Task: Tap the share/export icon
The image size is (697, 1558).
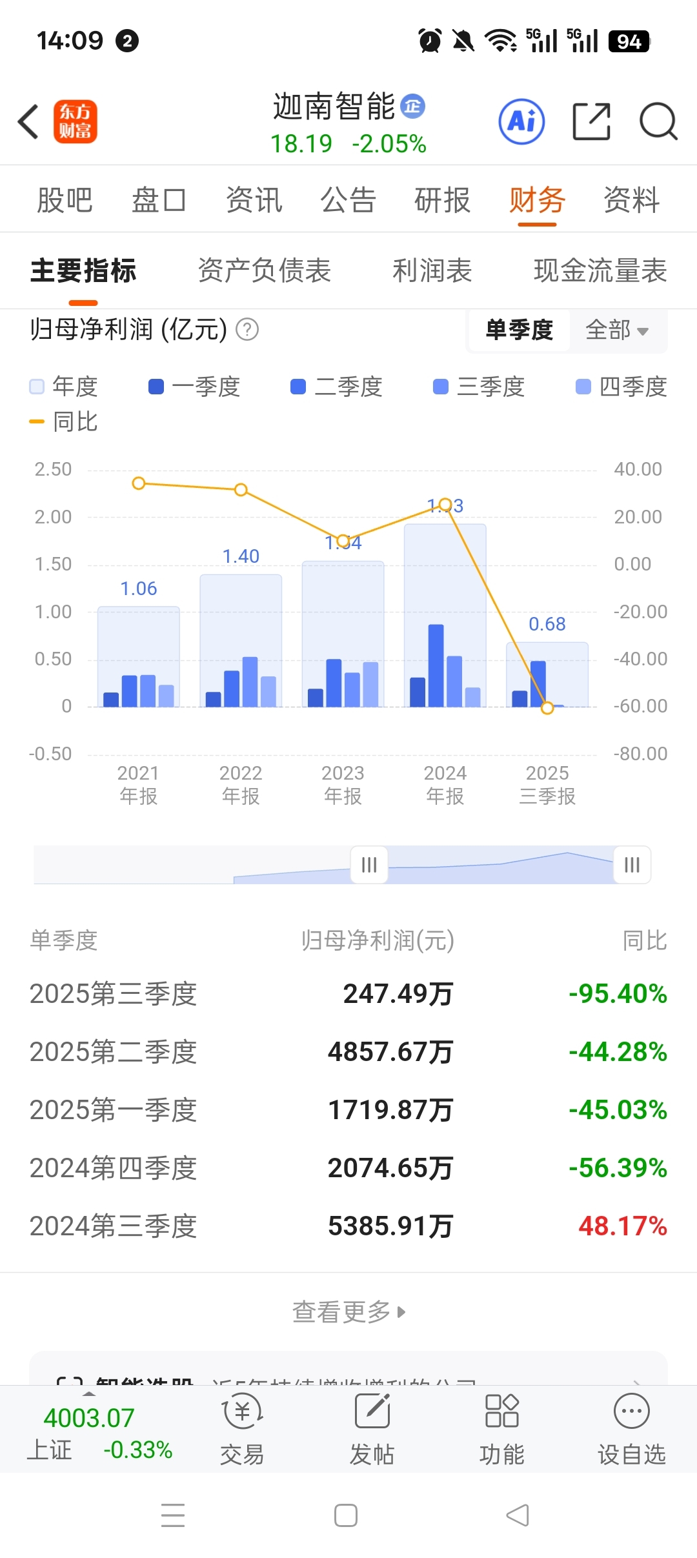Action: [592, 121]
